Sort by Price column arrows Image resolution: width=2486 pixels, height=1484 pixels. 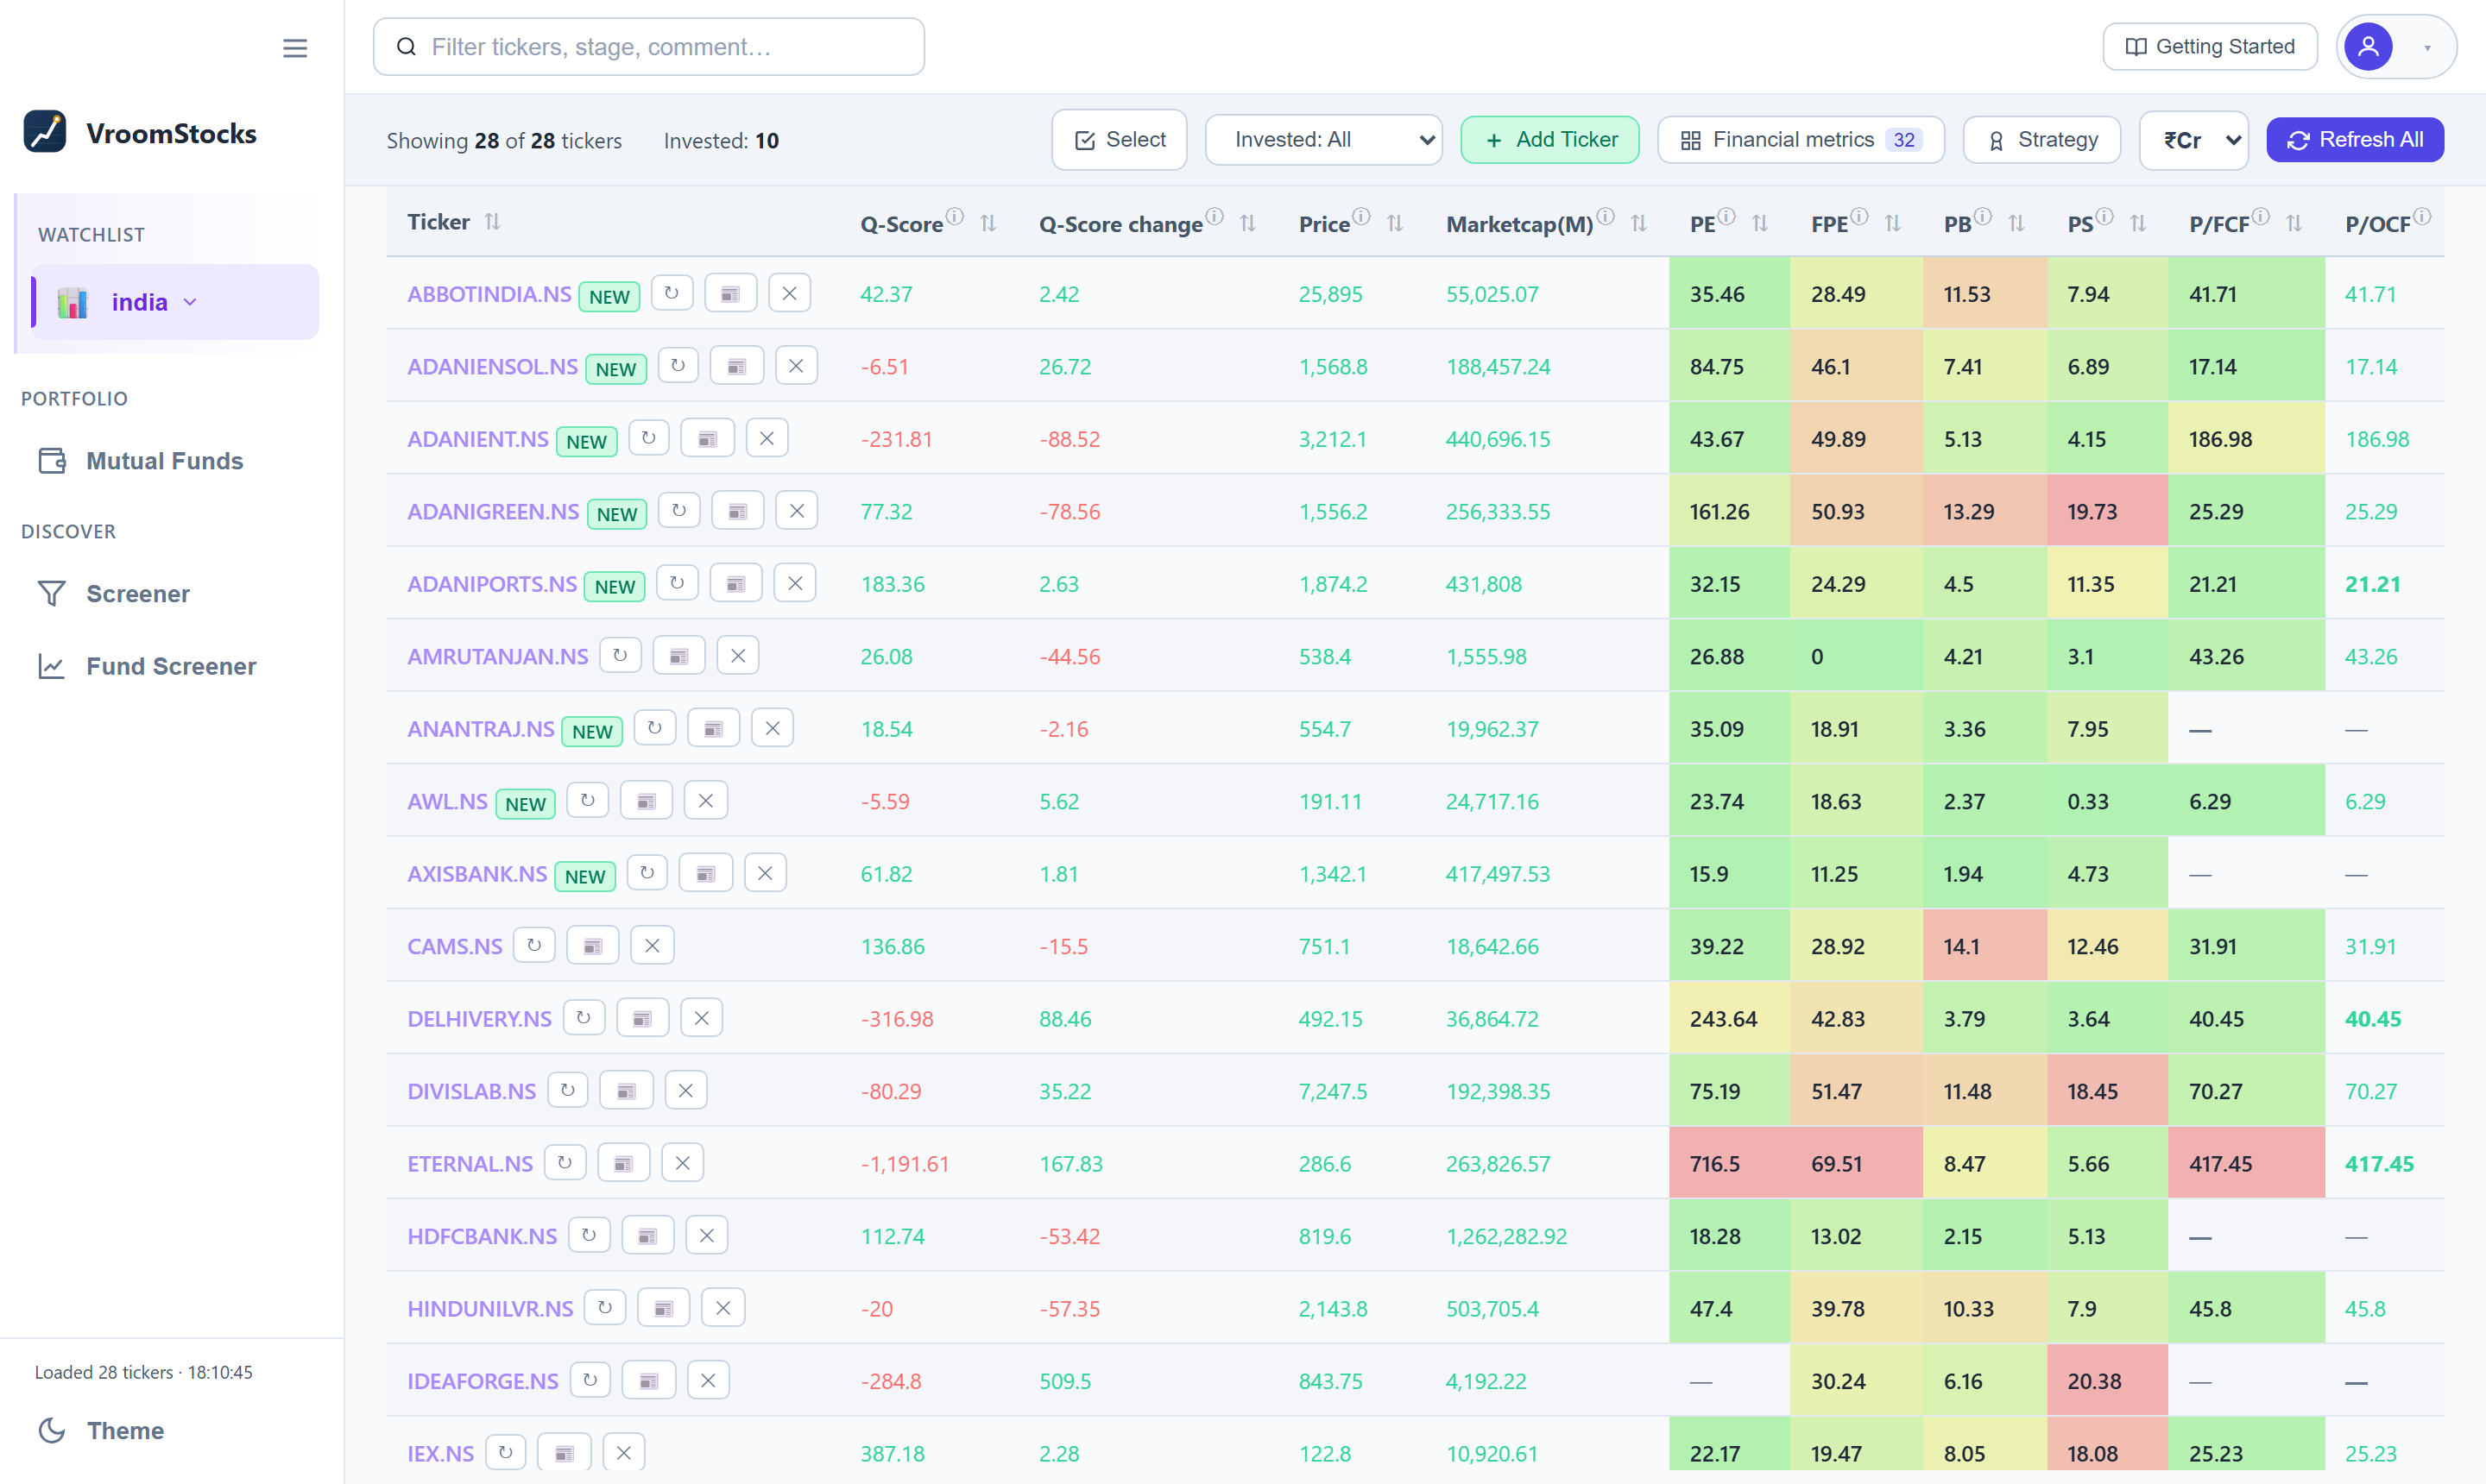(1395, 224)
